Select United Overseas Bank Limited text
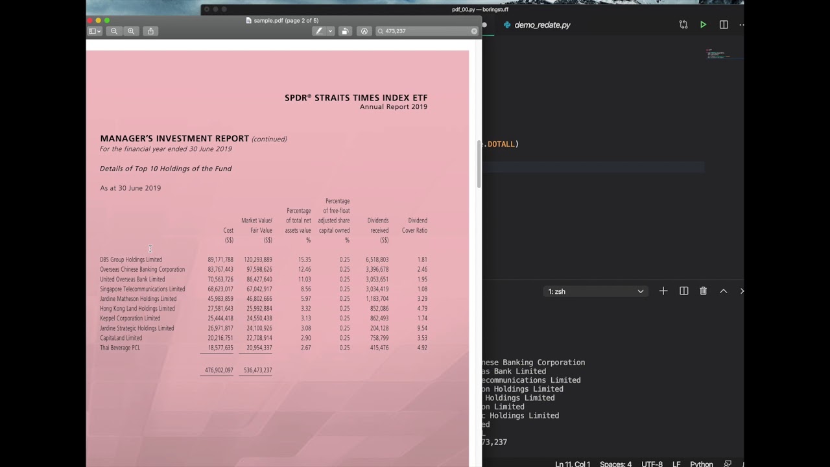 pos(132,279)
